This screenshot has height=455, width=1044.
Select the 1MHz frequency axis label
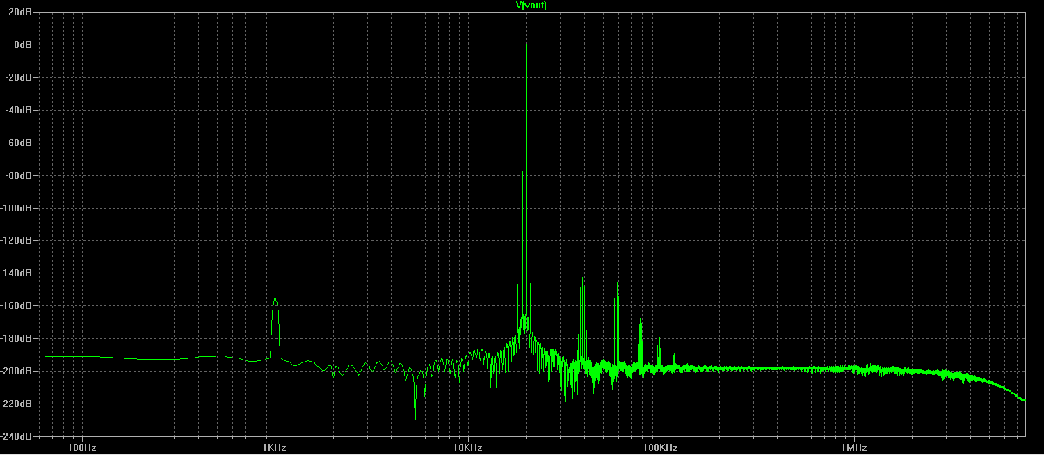pyautogui.click(x=853, y=446)
